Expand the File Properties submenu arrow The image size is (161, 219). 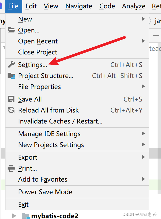point(143,86)
